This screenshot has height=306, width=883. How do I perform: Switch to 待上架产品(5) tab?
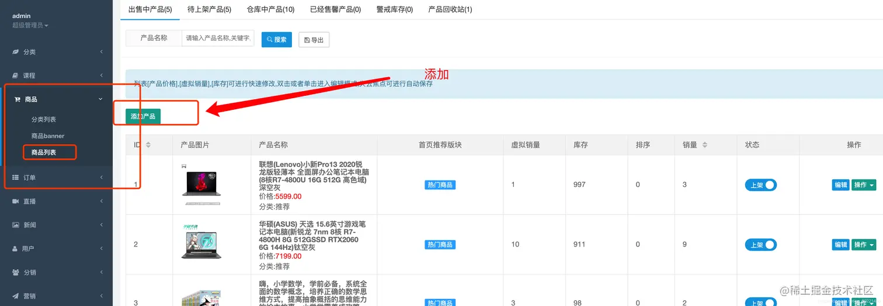(x=210, y=9)
